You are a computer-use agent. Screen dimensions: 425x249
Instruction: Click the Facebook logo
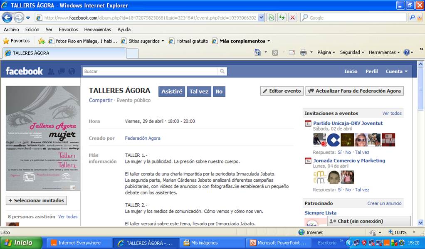[x=24, y=71]
